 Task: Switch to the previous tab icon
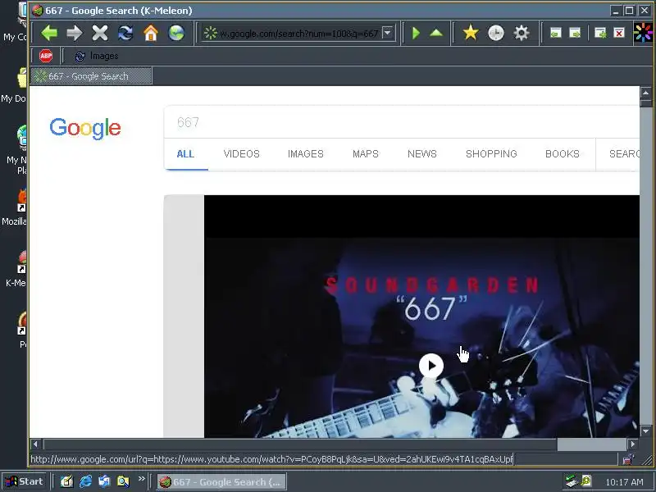click(x=555, y=33)
